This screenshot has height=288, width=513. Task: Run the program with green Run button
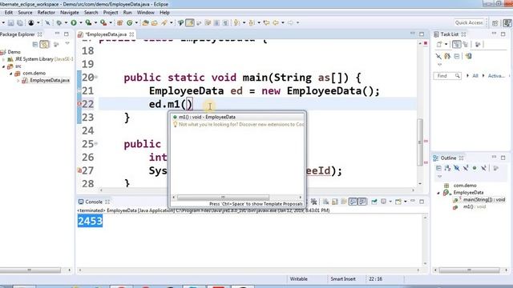coord(74,23)
